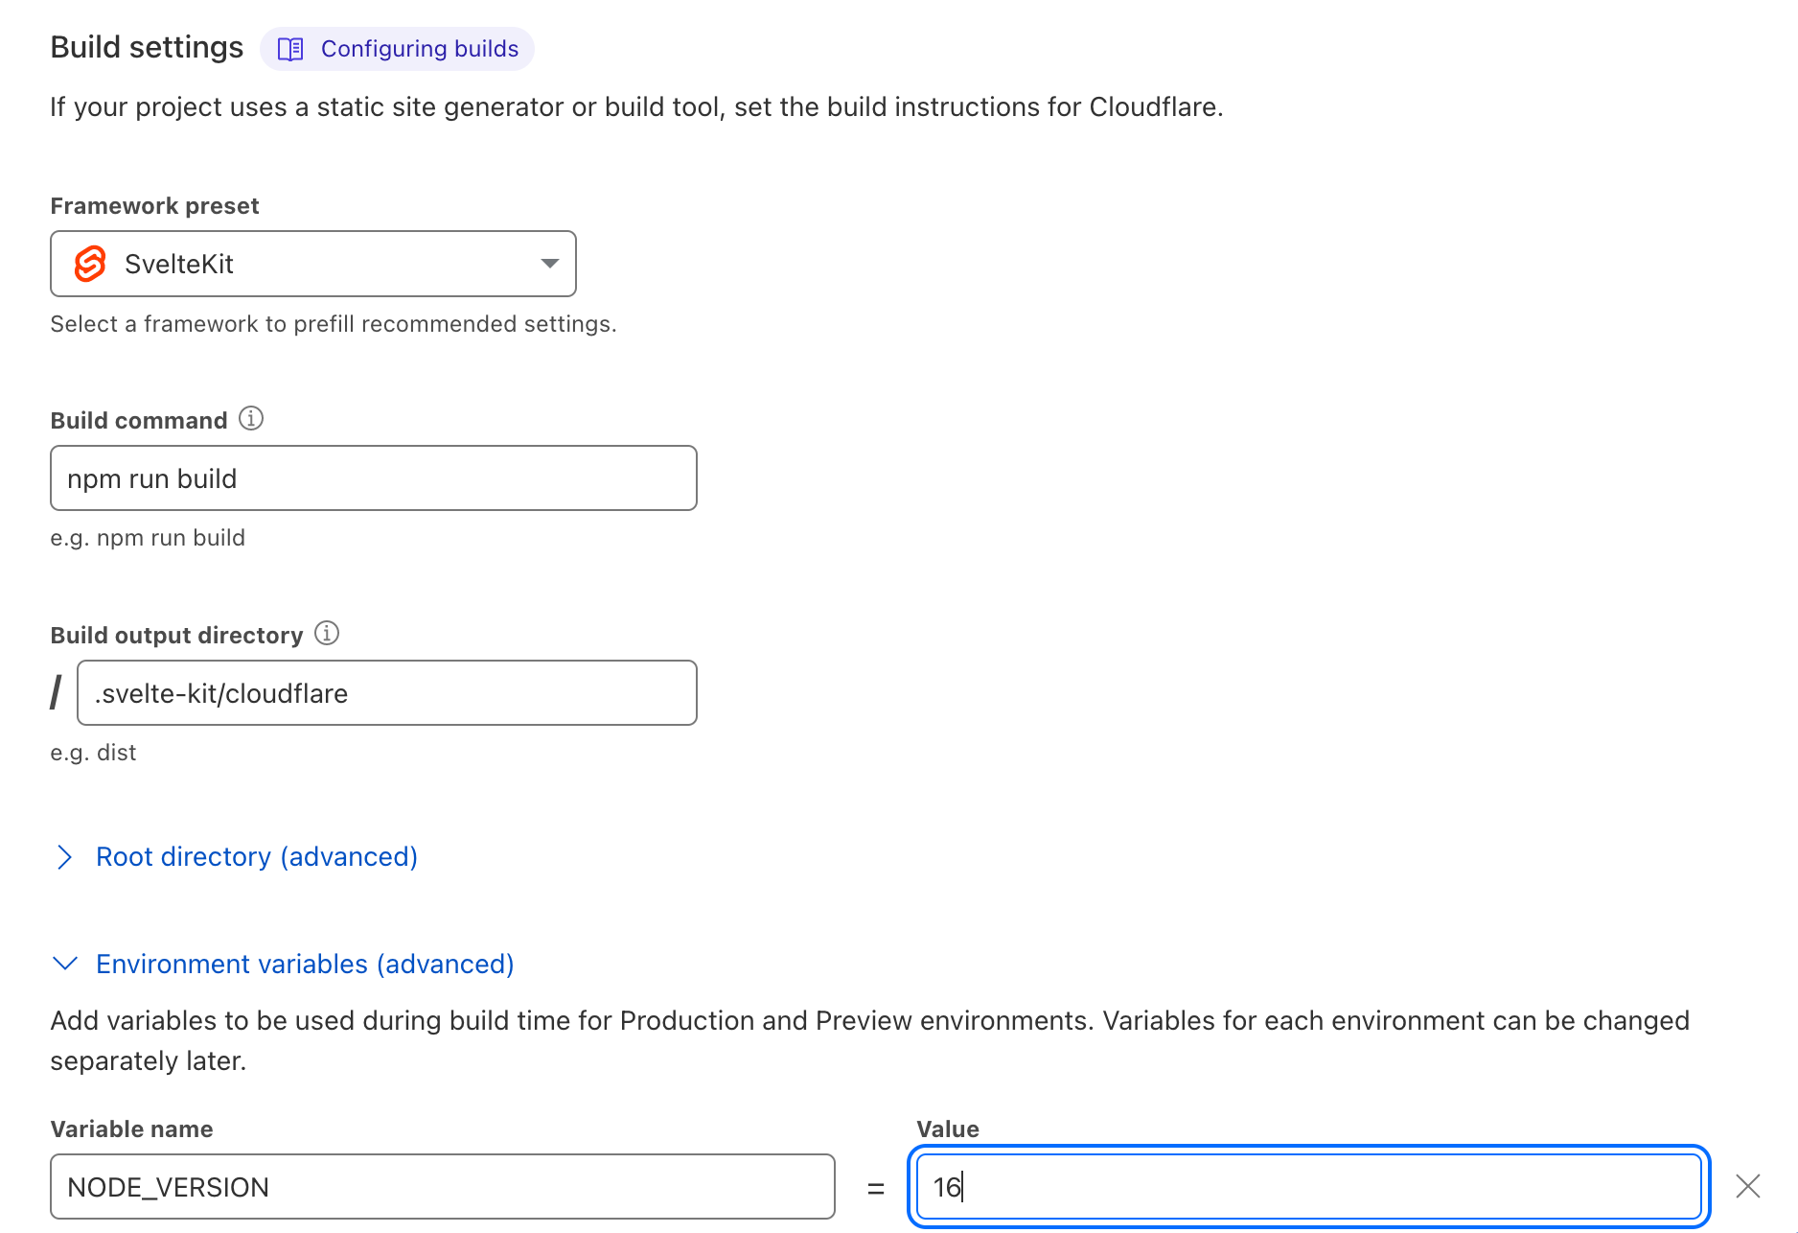1798x1233 pixels.
Task: Focus the npm run build command field
Action: click(373, 477)
